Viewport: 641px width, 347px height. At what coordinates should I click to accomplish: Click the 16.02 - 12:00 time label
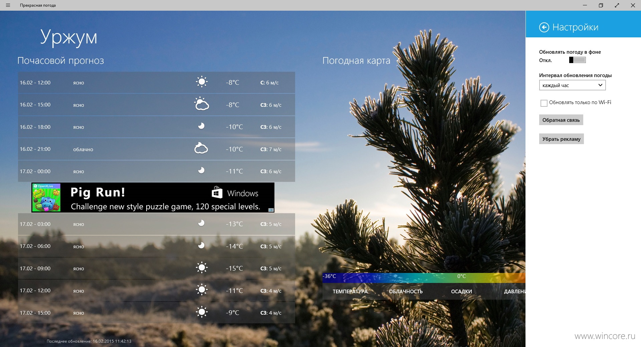(x=35, y=82)
